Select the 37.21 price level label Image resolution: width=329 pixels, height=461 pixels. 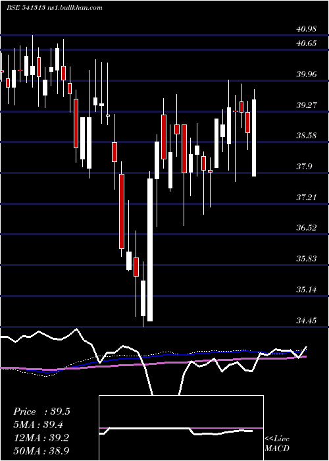tap(307, 197)
